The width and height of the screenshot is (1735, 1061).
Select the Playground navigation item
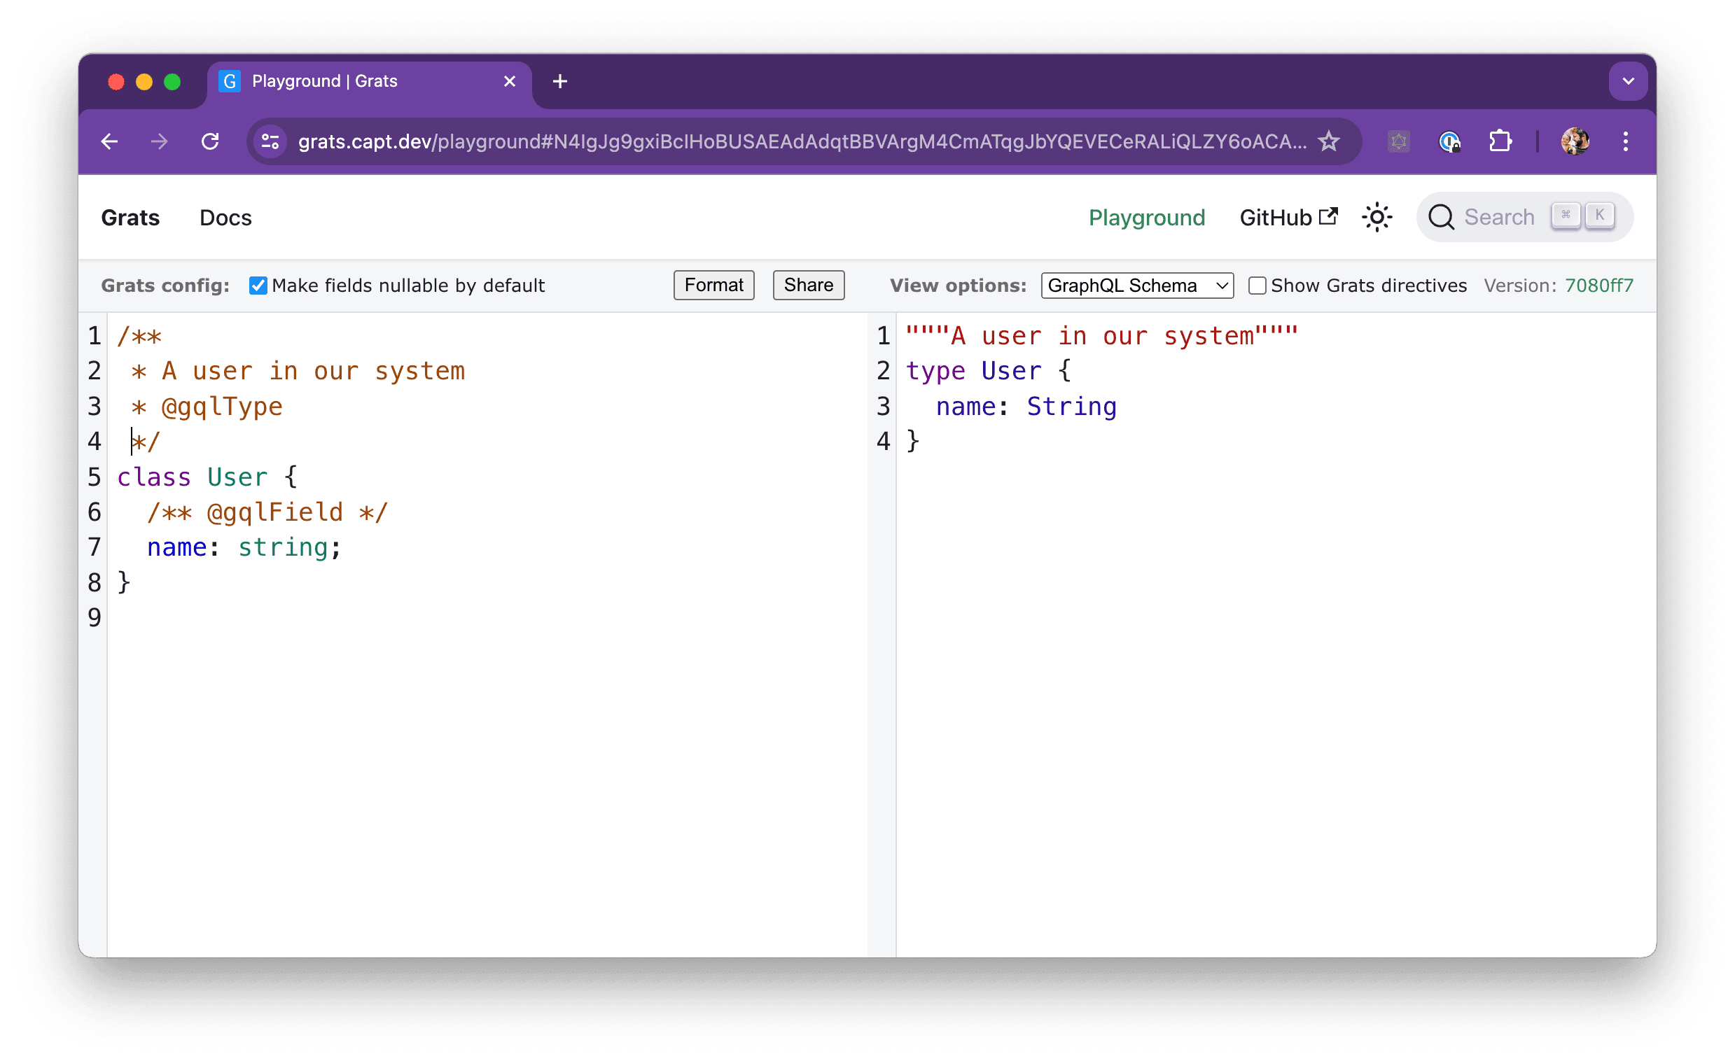coord(1146,218)
